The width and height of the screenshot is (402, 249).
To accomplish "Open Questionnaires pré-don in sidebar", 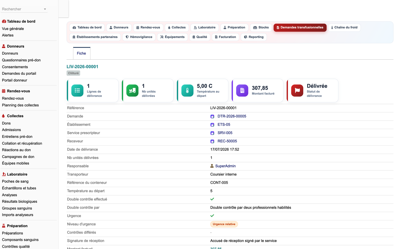I will tap(21, 60).
